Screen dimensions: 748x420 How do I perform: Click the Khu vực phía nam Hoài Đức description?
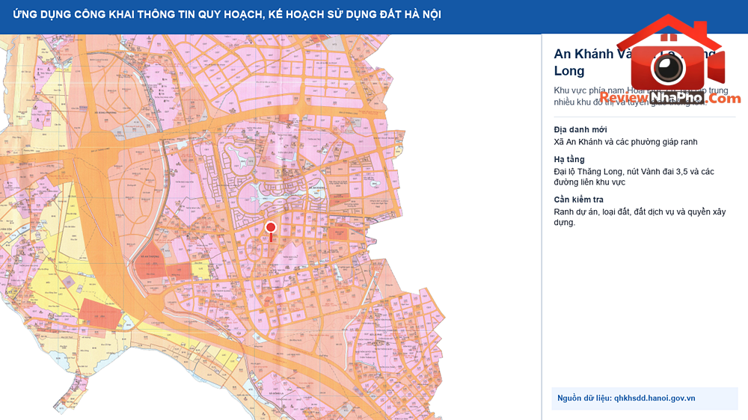tap(641, 96)
